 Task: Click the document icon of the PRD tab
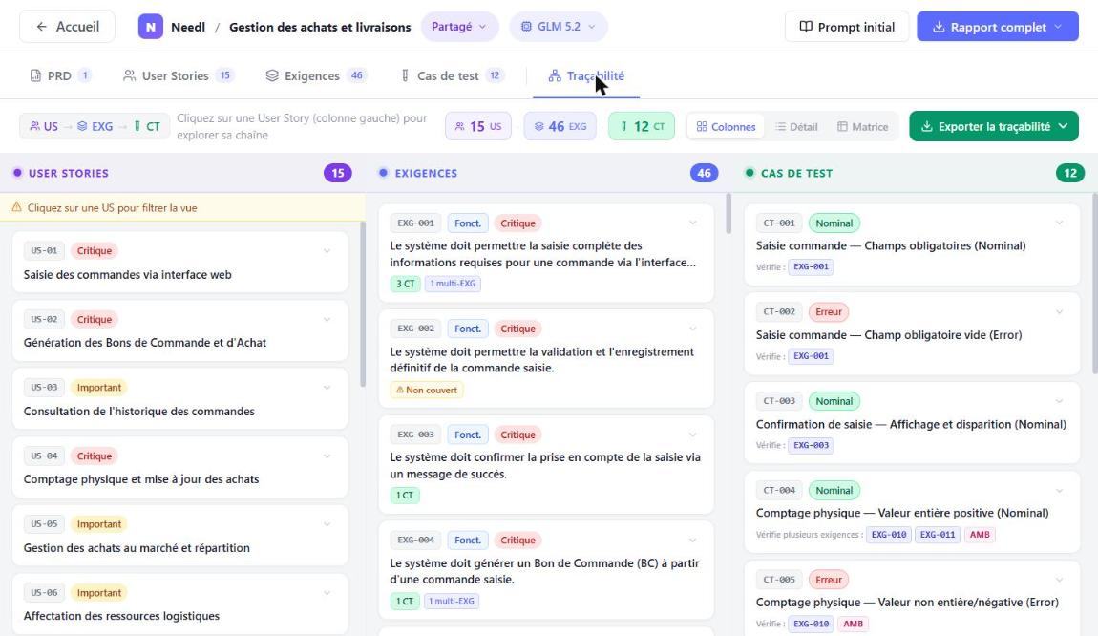click(x=35, y=75)
